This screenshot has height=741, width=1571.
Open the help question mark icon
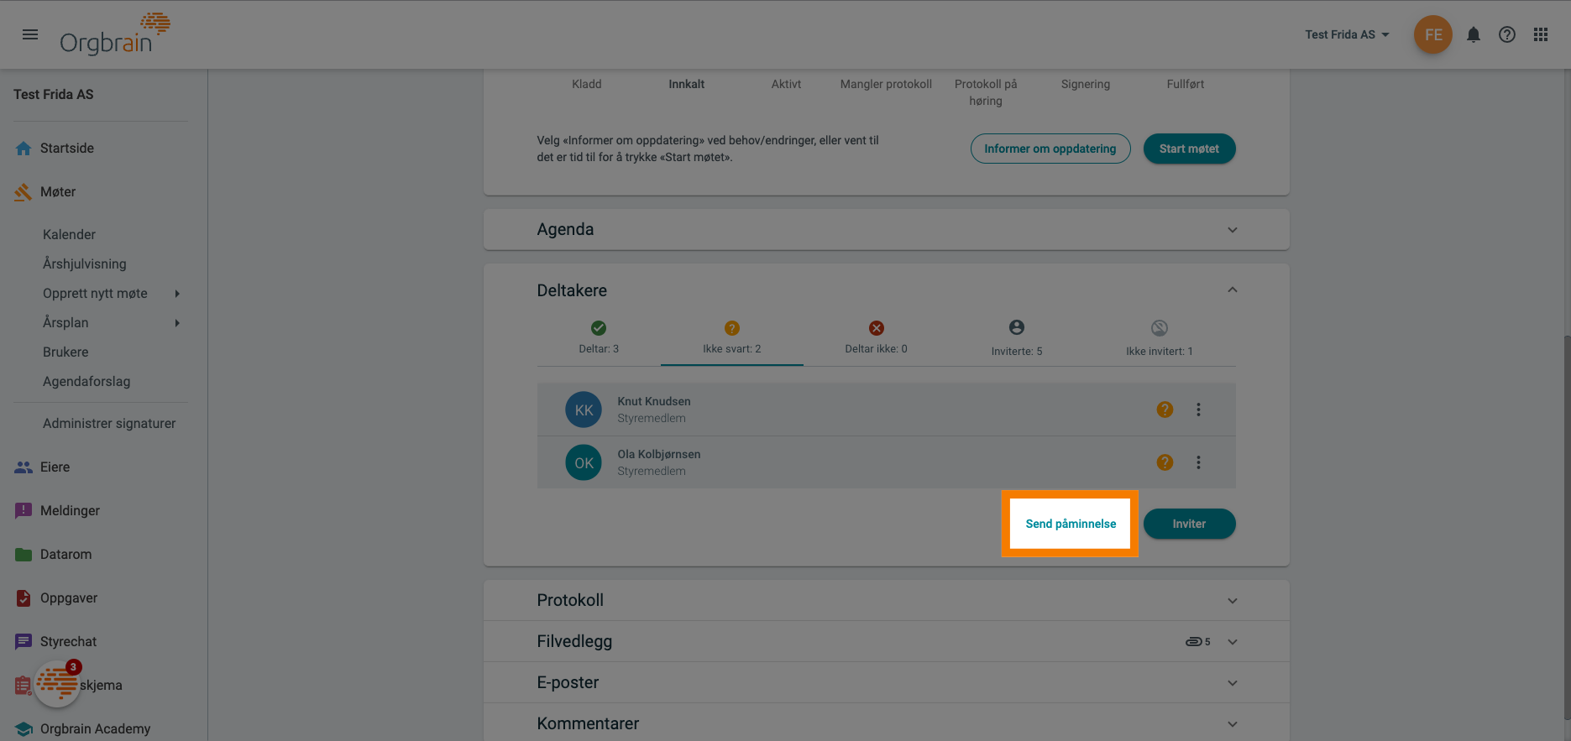click(1506, 34)
